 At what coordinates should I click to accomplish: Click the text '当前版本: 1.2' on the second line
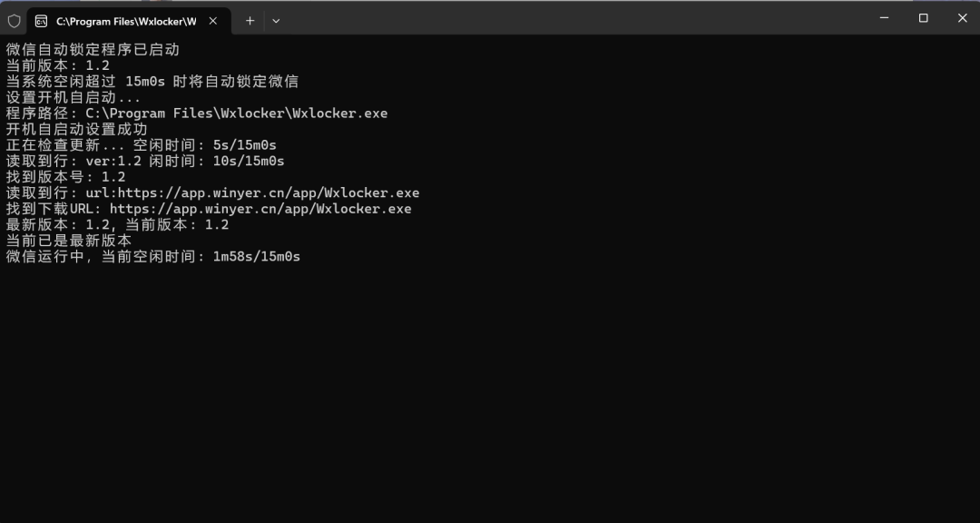pyautogui.click(x=59, y=65)
